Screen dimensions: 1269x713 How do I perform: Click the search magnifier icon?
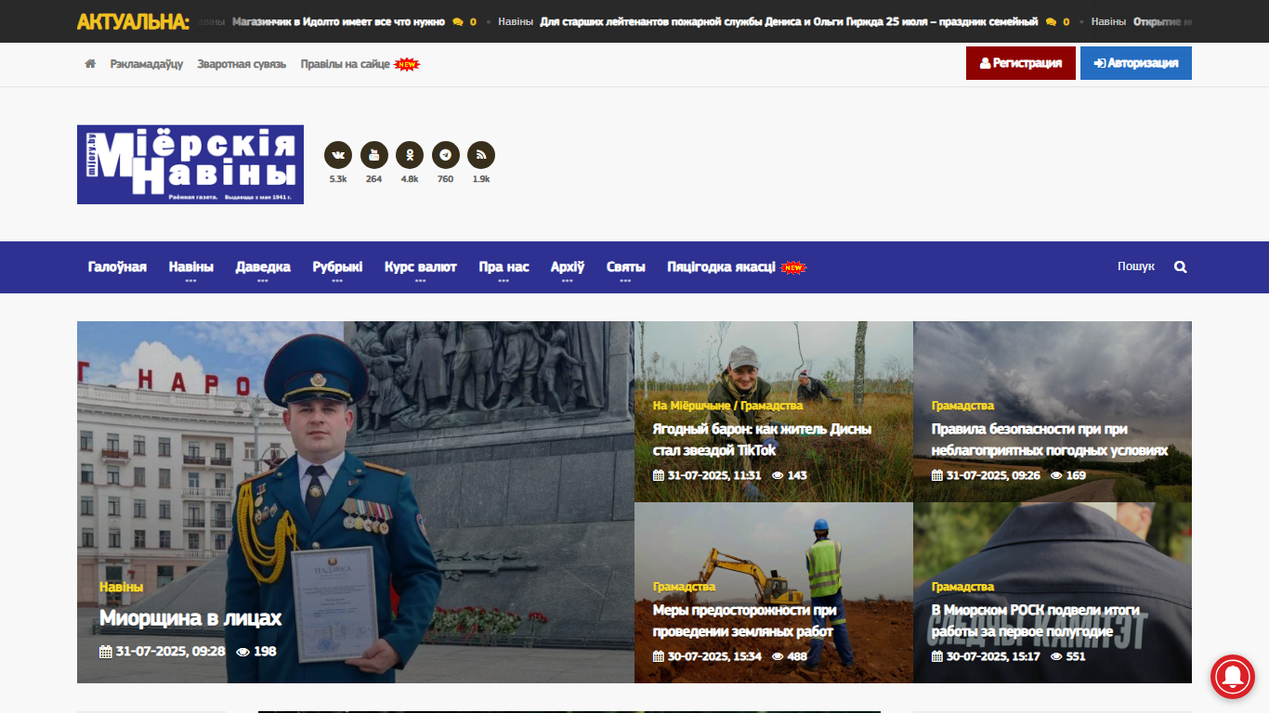coord(1181,266)
